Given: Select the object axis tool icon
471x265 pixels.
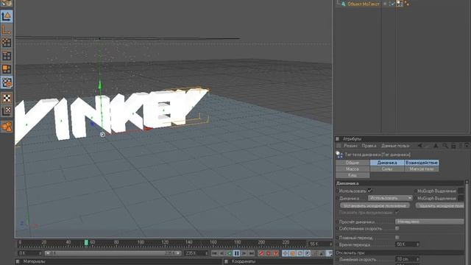Looking at the screenshot, I should (7, 29).
